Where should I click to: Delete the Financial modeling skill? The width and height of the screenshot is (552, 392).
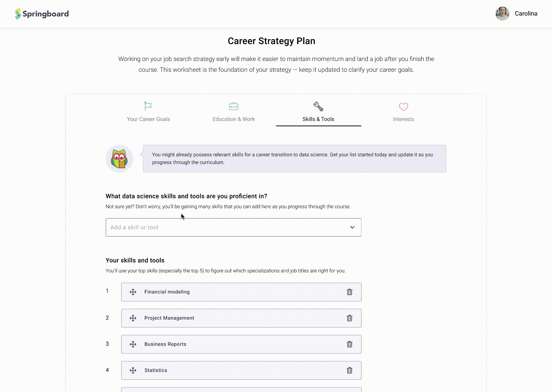350,292
